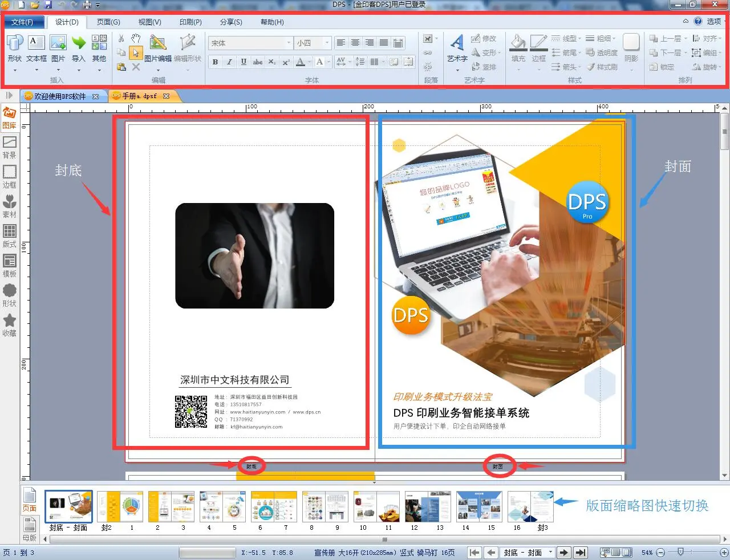Open the 文件(F) menu
This screenshot has width=730, height=560.
[x=22, y=22]
